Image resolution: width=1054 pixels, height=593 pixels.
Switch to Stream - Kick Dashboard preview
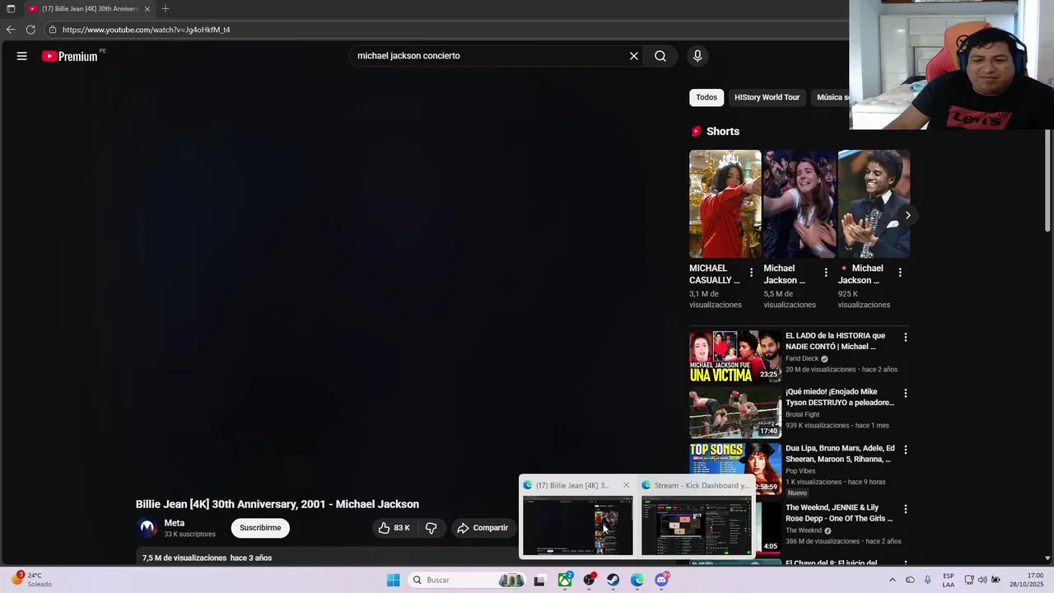pyautogui.click(x=697, y=525)
